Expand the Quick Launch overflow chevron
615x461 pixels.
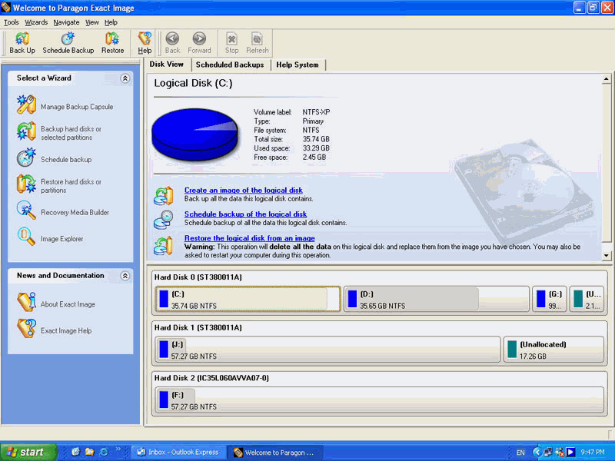coord(118,449)
